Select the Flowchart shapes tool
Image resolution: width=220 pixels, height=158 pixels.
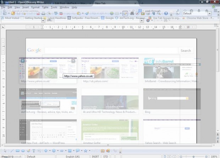coord(70,151)
